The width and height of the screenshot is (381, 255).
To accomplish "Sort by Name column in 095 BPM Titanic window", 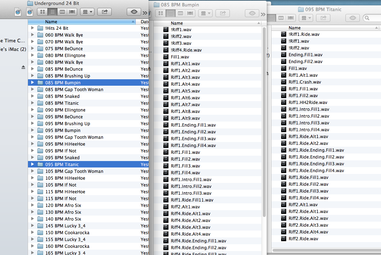I will 323,28.
